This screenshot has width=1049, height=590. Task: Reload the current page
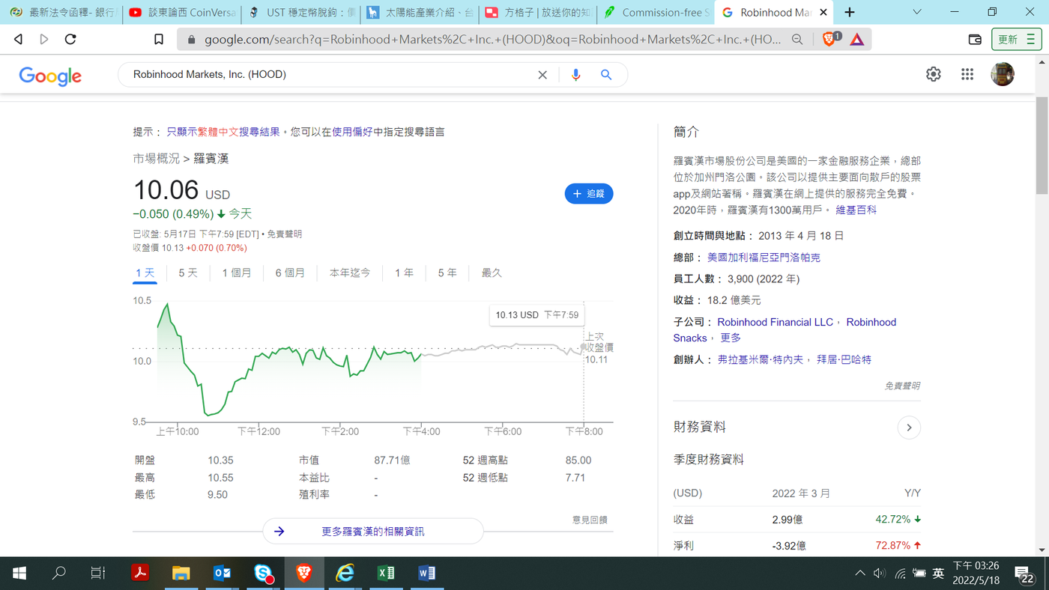[x=70, y=40]
